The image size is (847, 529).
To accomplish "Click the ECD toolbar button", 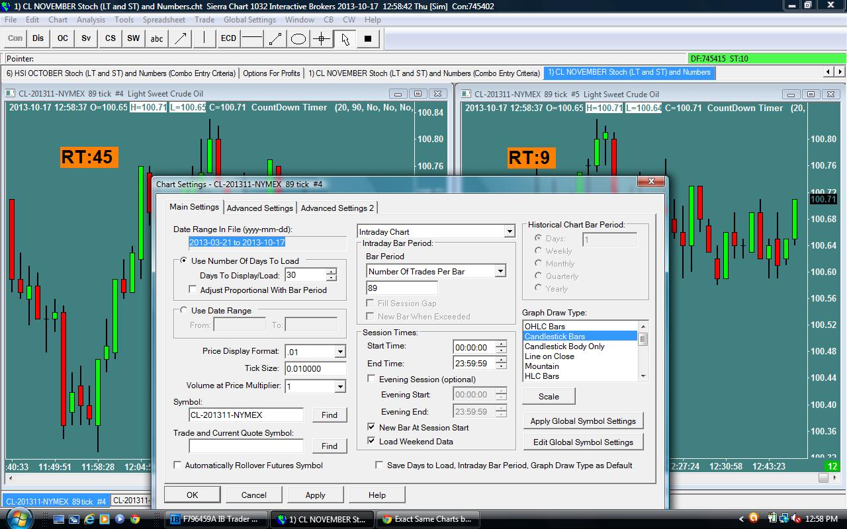I will [x=228, y=38].
